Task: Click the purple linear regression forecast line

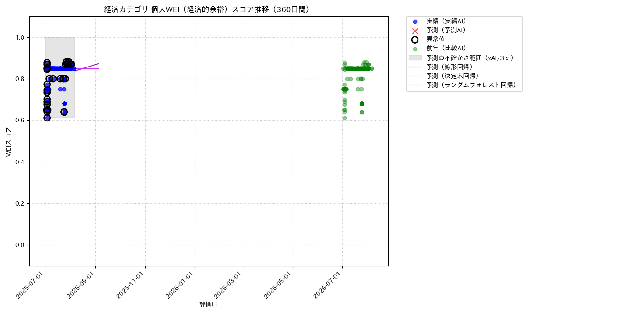Action: click(x=88, y=67)
